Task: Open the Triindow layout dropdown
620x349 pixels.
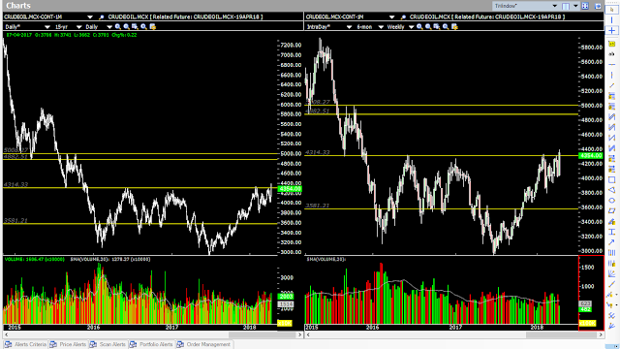Action: point(554,6)
